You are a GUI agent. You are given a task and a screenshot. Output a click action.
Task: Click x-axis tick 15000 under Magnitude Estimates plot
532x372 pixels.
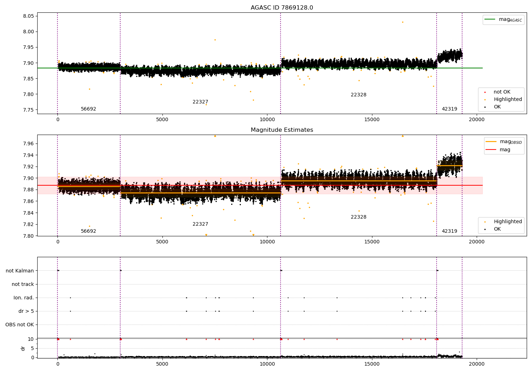372,242
